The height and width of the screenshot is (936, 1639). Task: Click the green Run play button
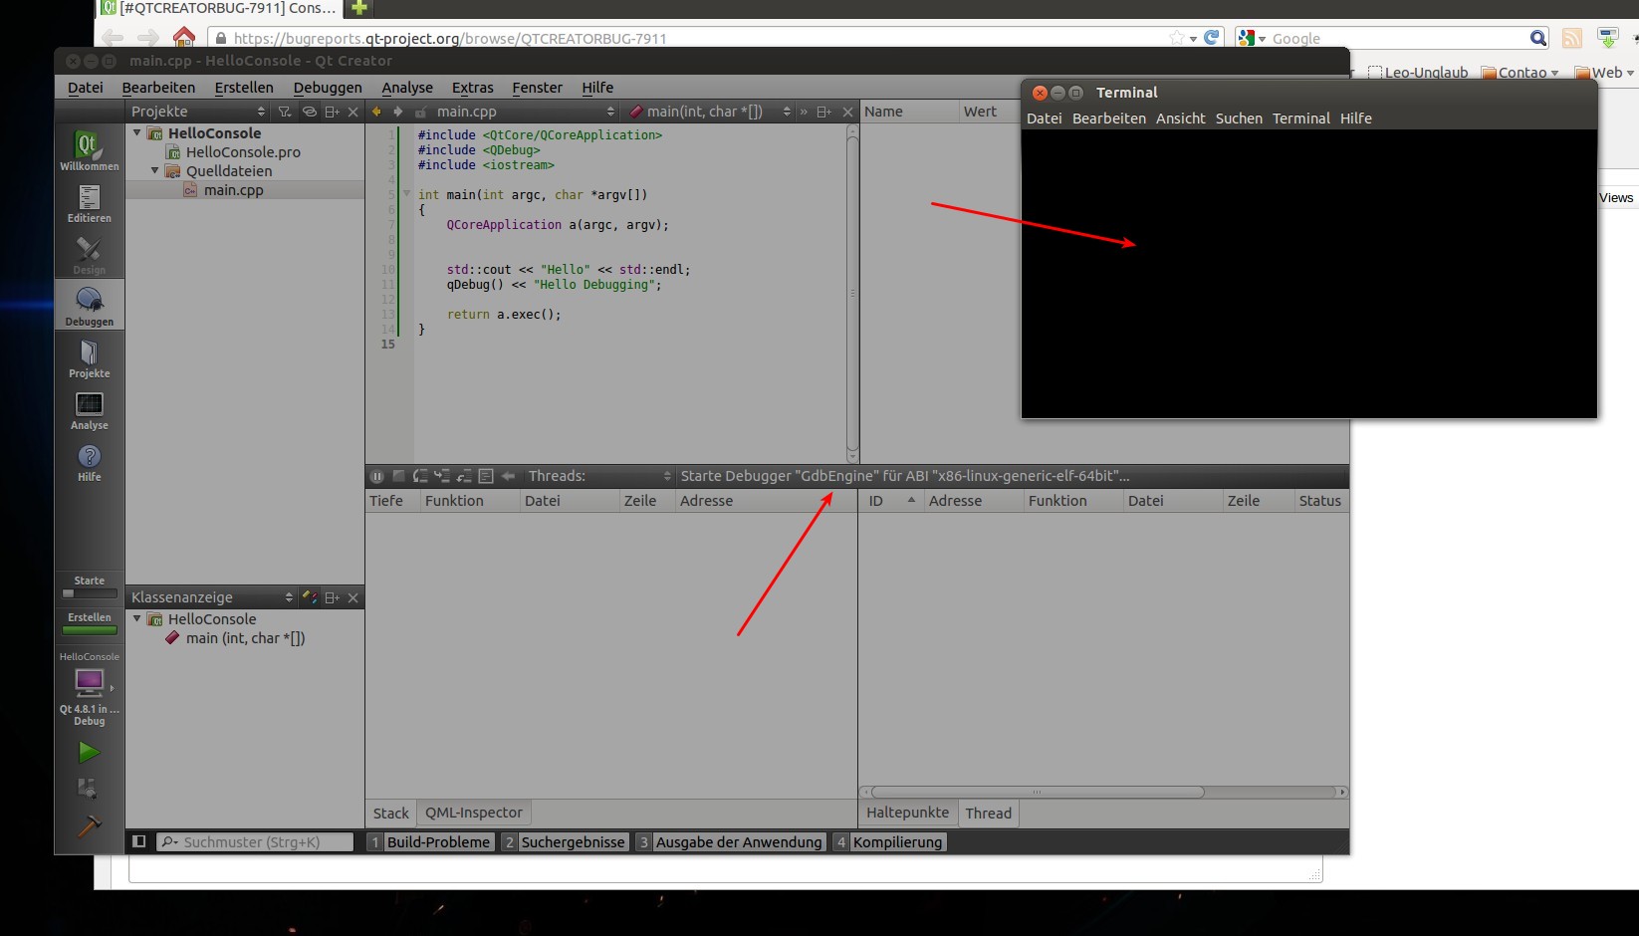pyautogui.click(x=89, y=752)
